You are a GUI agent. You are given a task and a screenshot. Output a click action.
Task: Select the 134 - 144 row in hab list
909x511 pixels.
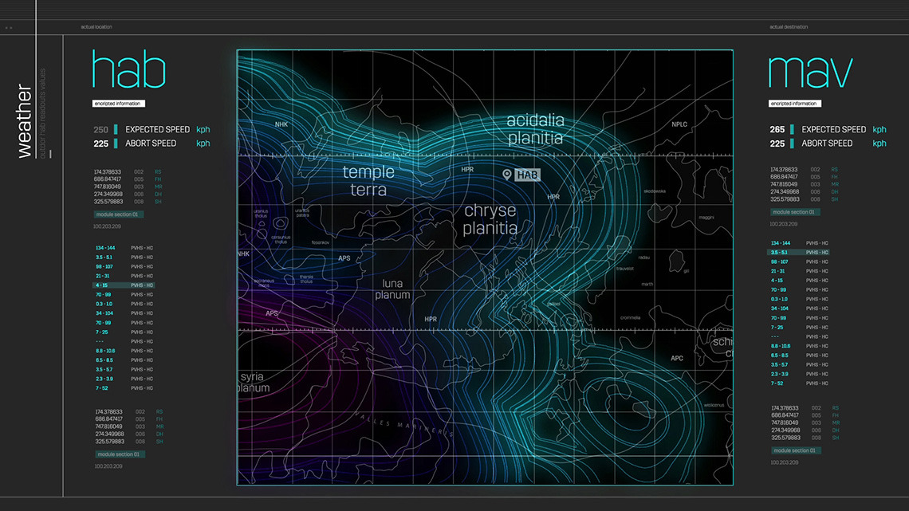click(x=124, y=248)
